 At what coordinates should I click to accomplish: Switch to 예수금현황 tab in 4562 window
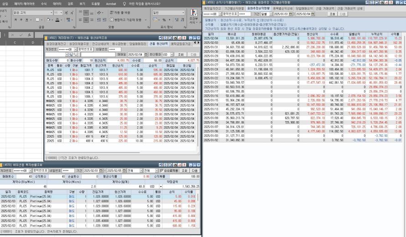(119, 44)
